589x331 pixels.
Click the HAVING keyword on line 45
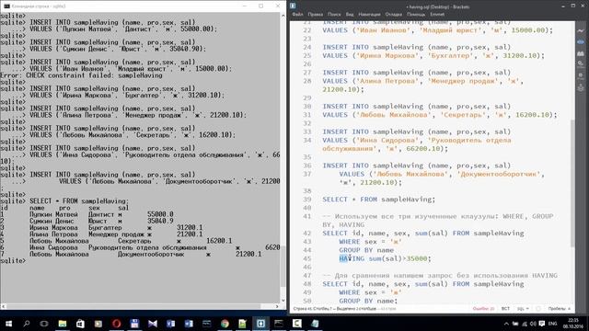click(352, 258)
